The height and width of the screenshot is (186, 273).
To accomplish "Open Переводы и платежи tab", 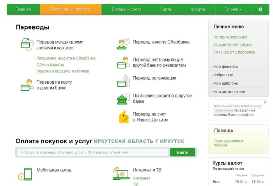I will click(x=71, y=9).
